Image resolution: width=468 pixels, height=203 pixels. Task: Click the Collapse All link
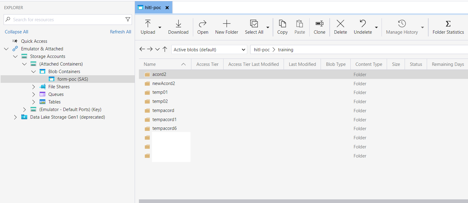[x=16, y=32]
